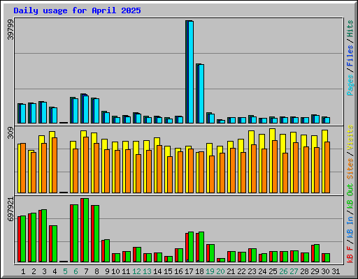The image size is (358, 279).
Task: Click day label 1 on the x-axis
Action: [23, 271]
